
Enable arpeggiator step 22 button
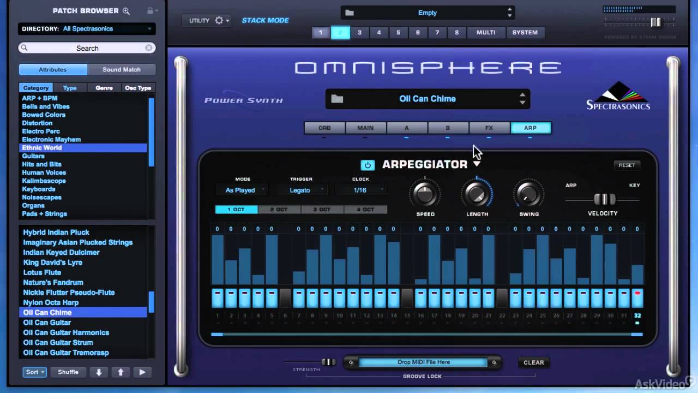(x=502, y=299)
